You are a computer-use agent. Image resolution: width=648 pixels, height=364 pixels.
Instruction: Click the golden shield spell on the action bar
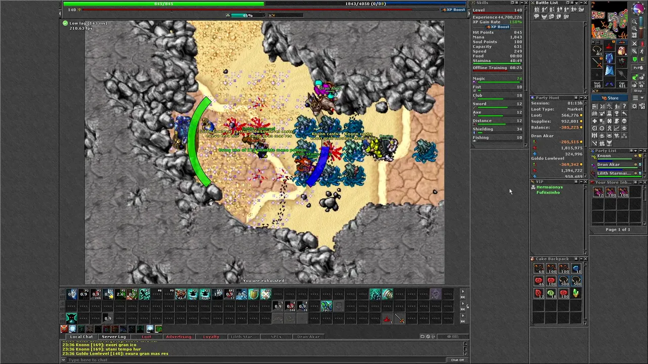(254, 294)
